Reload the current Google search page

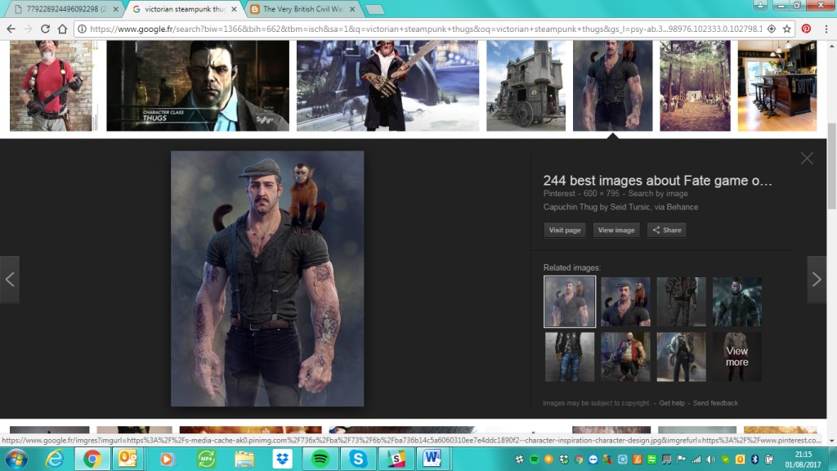tap(46, 29)
